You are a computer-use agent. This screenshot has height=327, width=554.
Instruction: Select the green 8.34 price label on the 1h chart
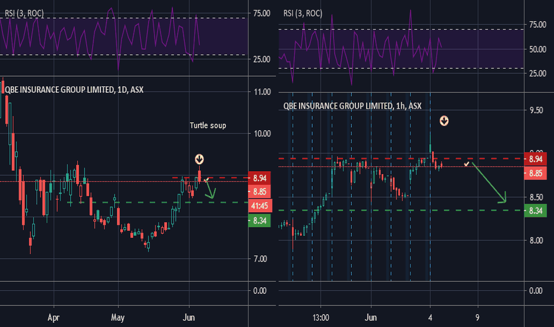coord(536,210)
